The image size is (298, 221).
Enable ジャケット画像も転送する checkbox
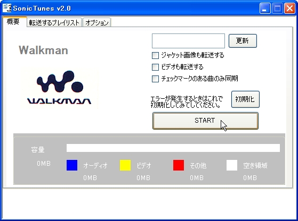(x=155, y=55)
